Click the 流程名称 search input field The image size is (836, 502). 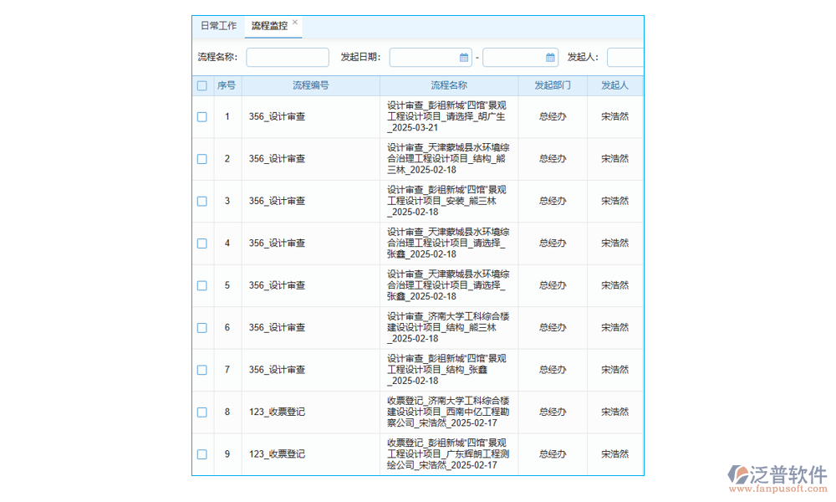coord(288,57)
